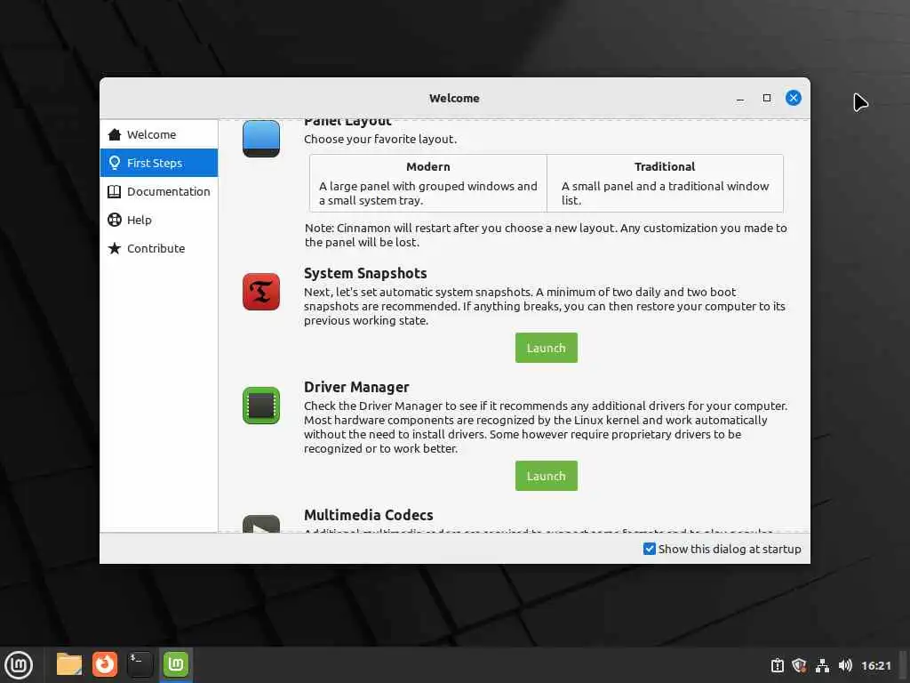Launch System Snapshots tool
This screenshot has height=683, width=910.
547,348
